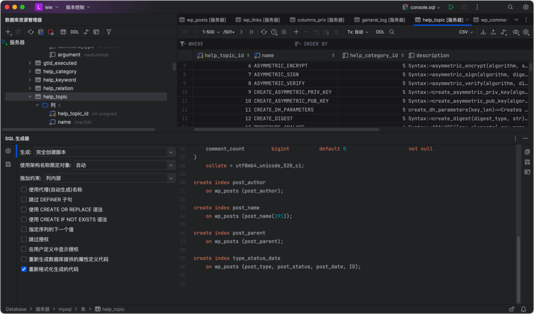Screen dimensions: 534x314
Task: Expand the help_category table node
Action: tap(30, 71)
